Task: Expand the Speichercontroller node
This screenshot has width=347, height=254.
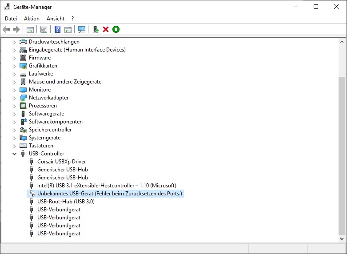Action: (14, 130)
